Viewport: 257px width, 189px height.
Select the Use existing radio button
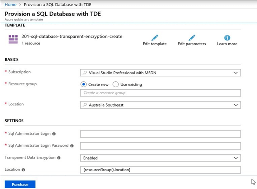coord(116,85)
